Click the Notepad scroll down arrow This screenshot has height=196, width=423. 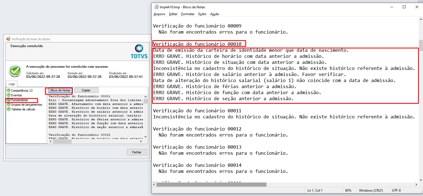point(421,180)
